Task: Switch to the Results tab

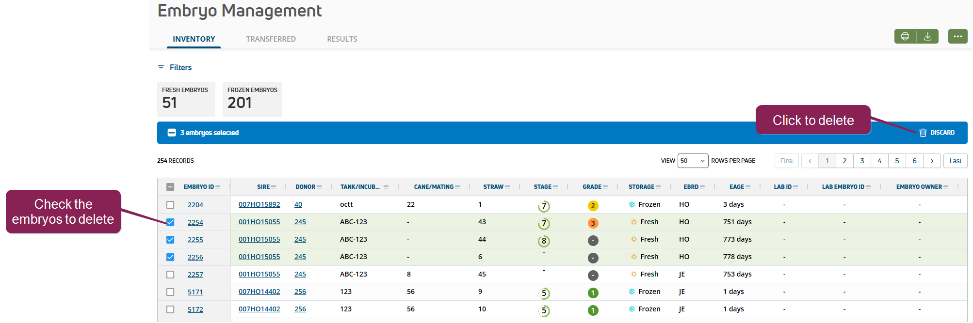Action: [x=342, y=39]
